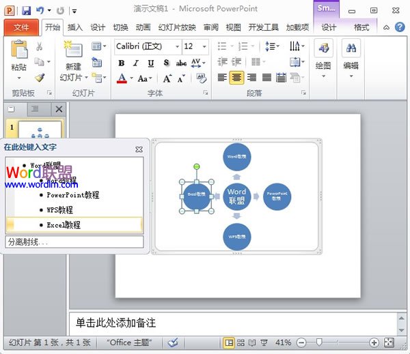This screenshot has width=410, height=354.
Task: Switch to the 动画 Animations tab
Action: tap(143, 27)
